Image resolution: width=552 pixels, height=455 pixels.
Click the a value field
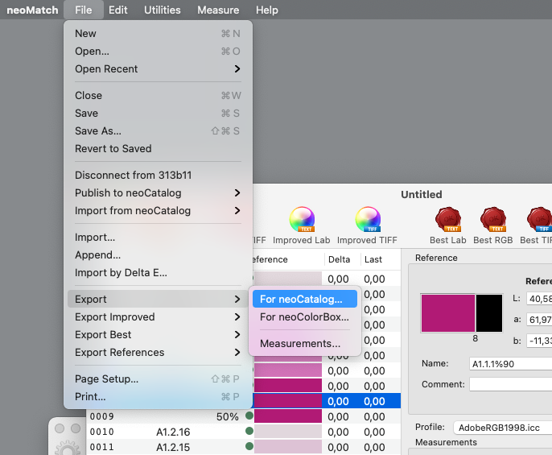[x=539, y=320]
